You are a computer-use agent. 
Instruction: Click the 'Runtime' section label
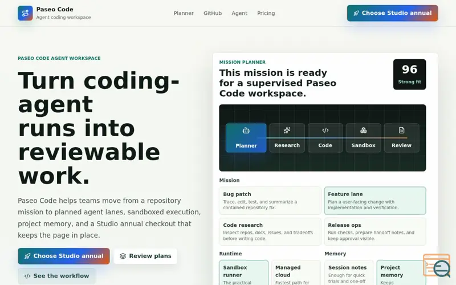(230, 254)
